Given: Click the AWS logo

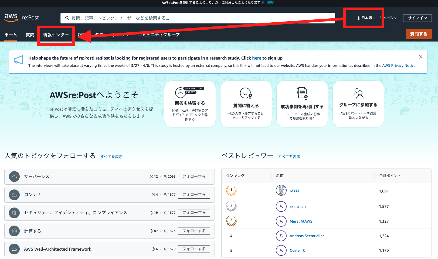Looking at the screenshot, I should [x=11, y=18].
